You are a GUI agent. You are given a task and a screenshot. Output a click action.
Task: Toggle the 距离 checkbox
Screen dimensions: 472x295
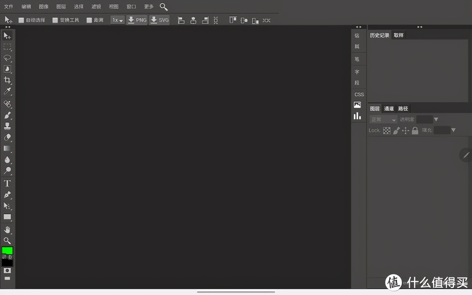pos(89,20)
